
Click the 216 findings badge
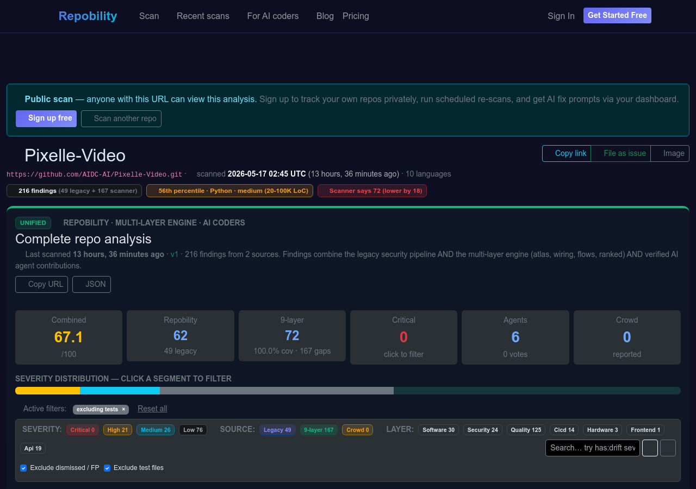(x=74, y=191)
